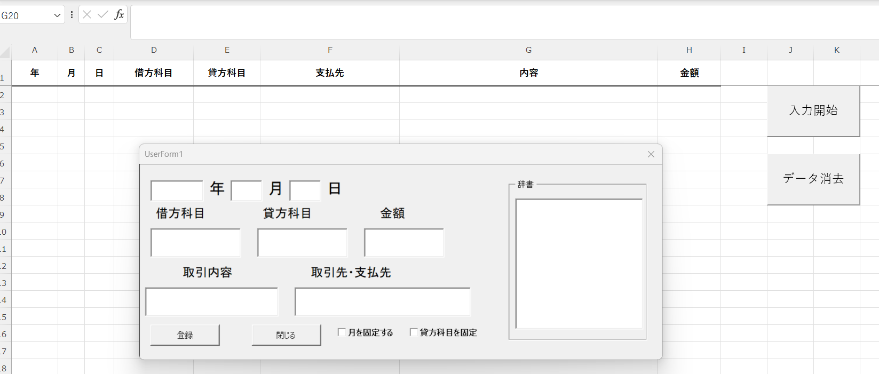Image resolution: width=879 pixels, height=374 pixels.
Task: Click the 閉じる button
Action: tap(286, 335)
